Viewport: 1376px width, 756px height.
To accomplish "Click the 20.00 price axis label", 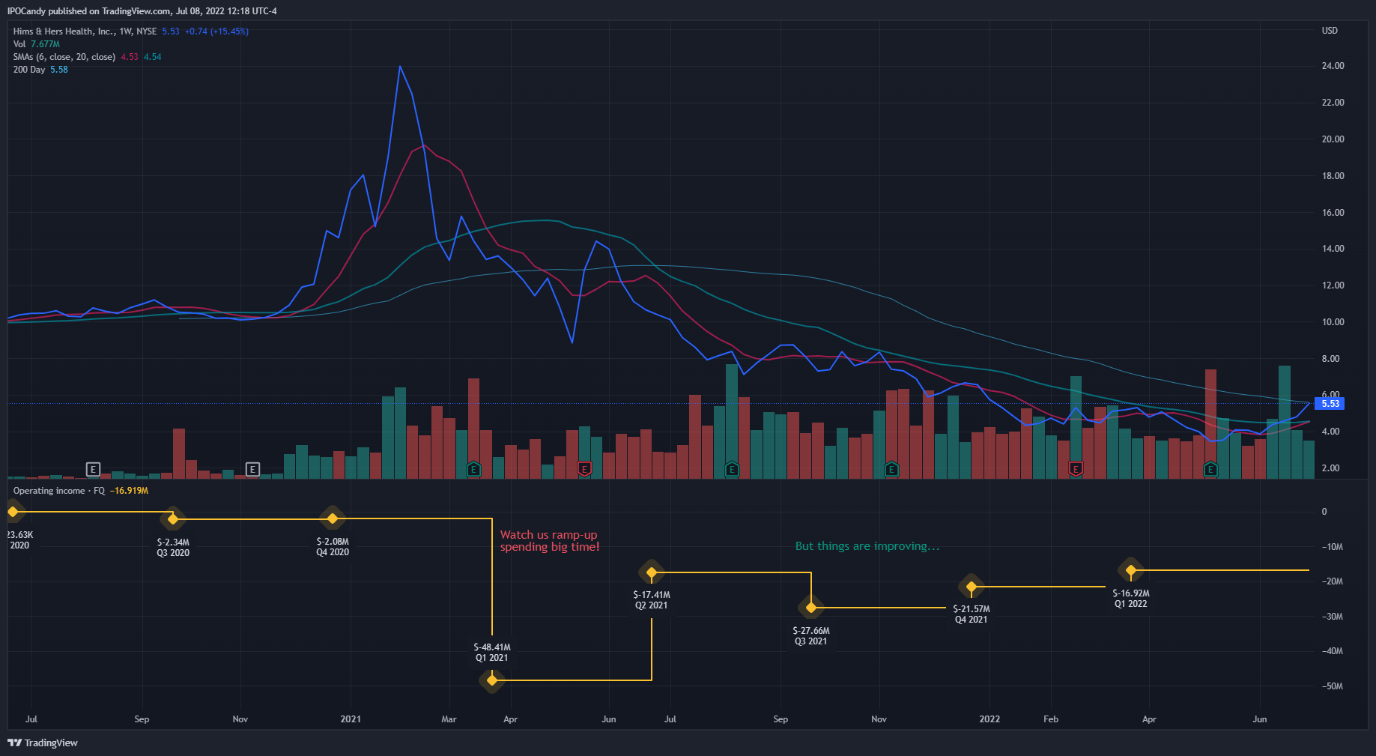I will [x=1333, y=139].
